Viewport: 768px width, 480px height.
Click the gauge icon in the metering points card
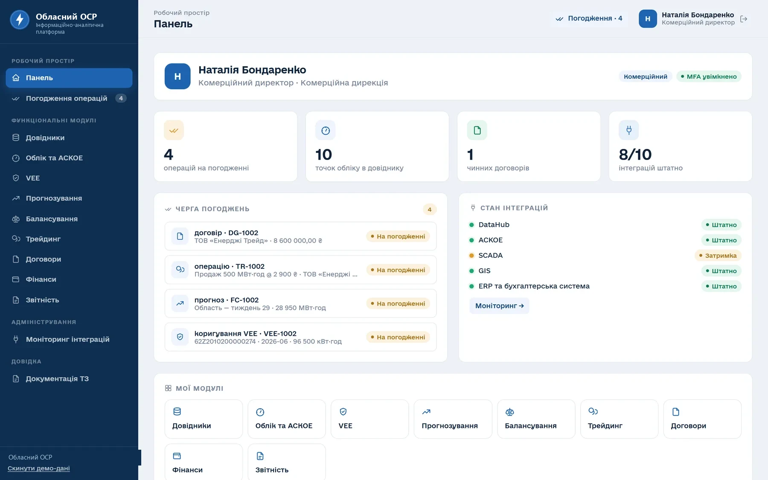(326, 130)
